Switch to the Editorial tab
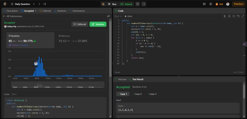 pos(45,11)
